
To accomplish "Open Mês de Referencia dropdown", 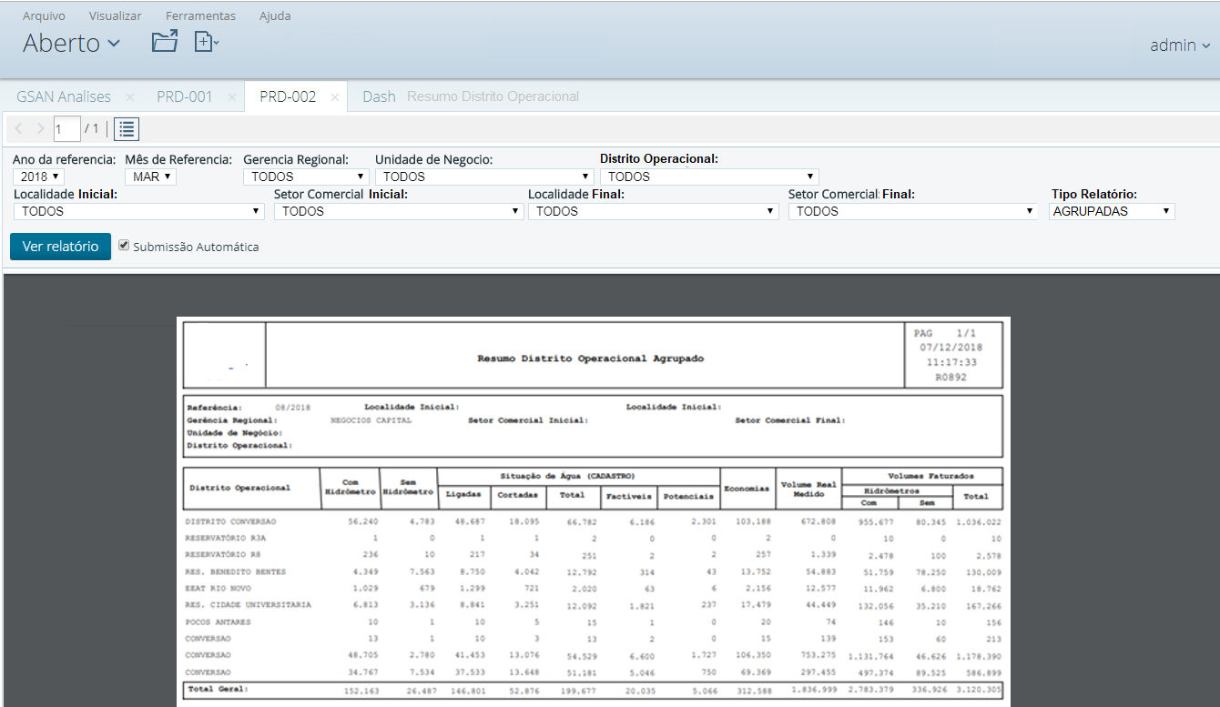I will [150, 177].
